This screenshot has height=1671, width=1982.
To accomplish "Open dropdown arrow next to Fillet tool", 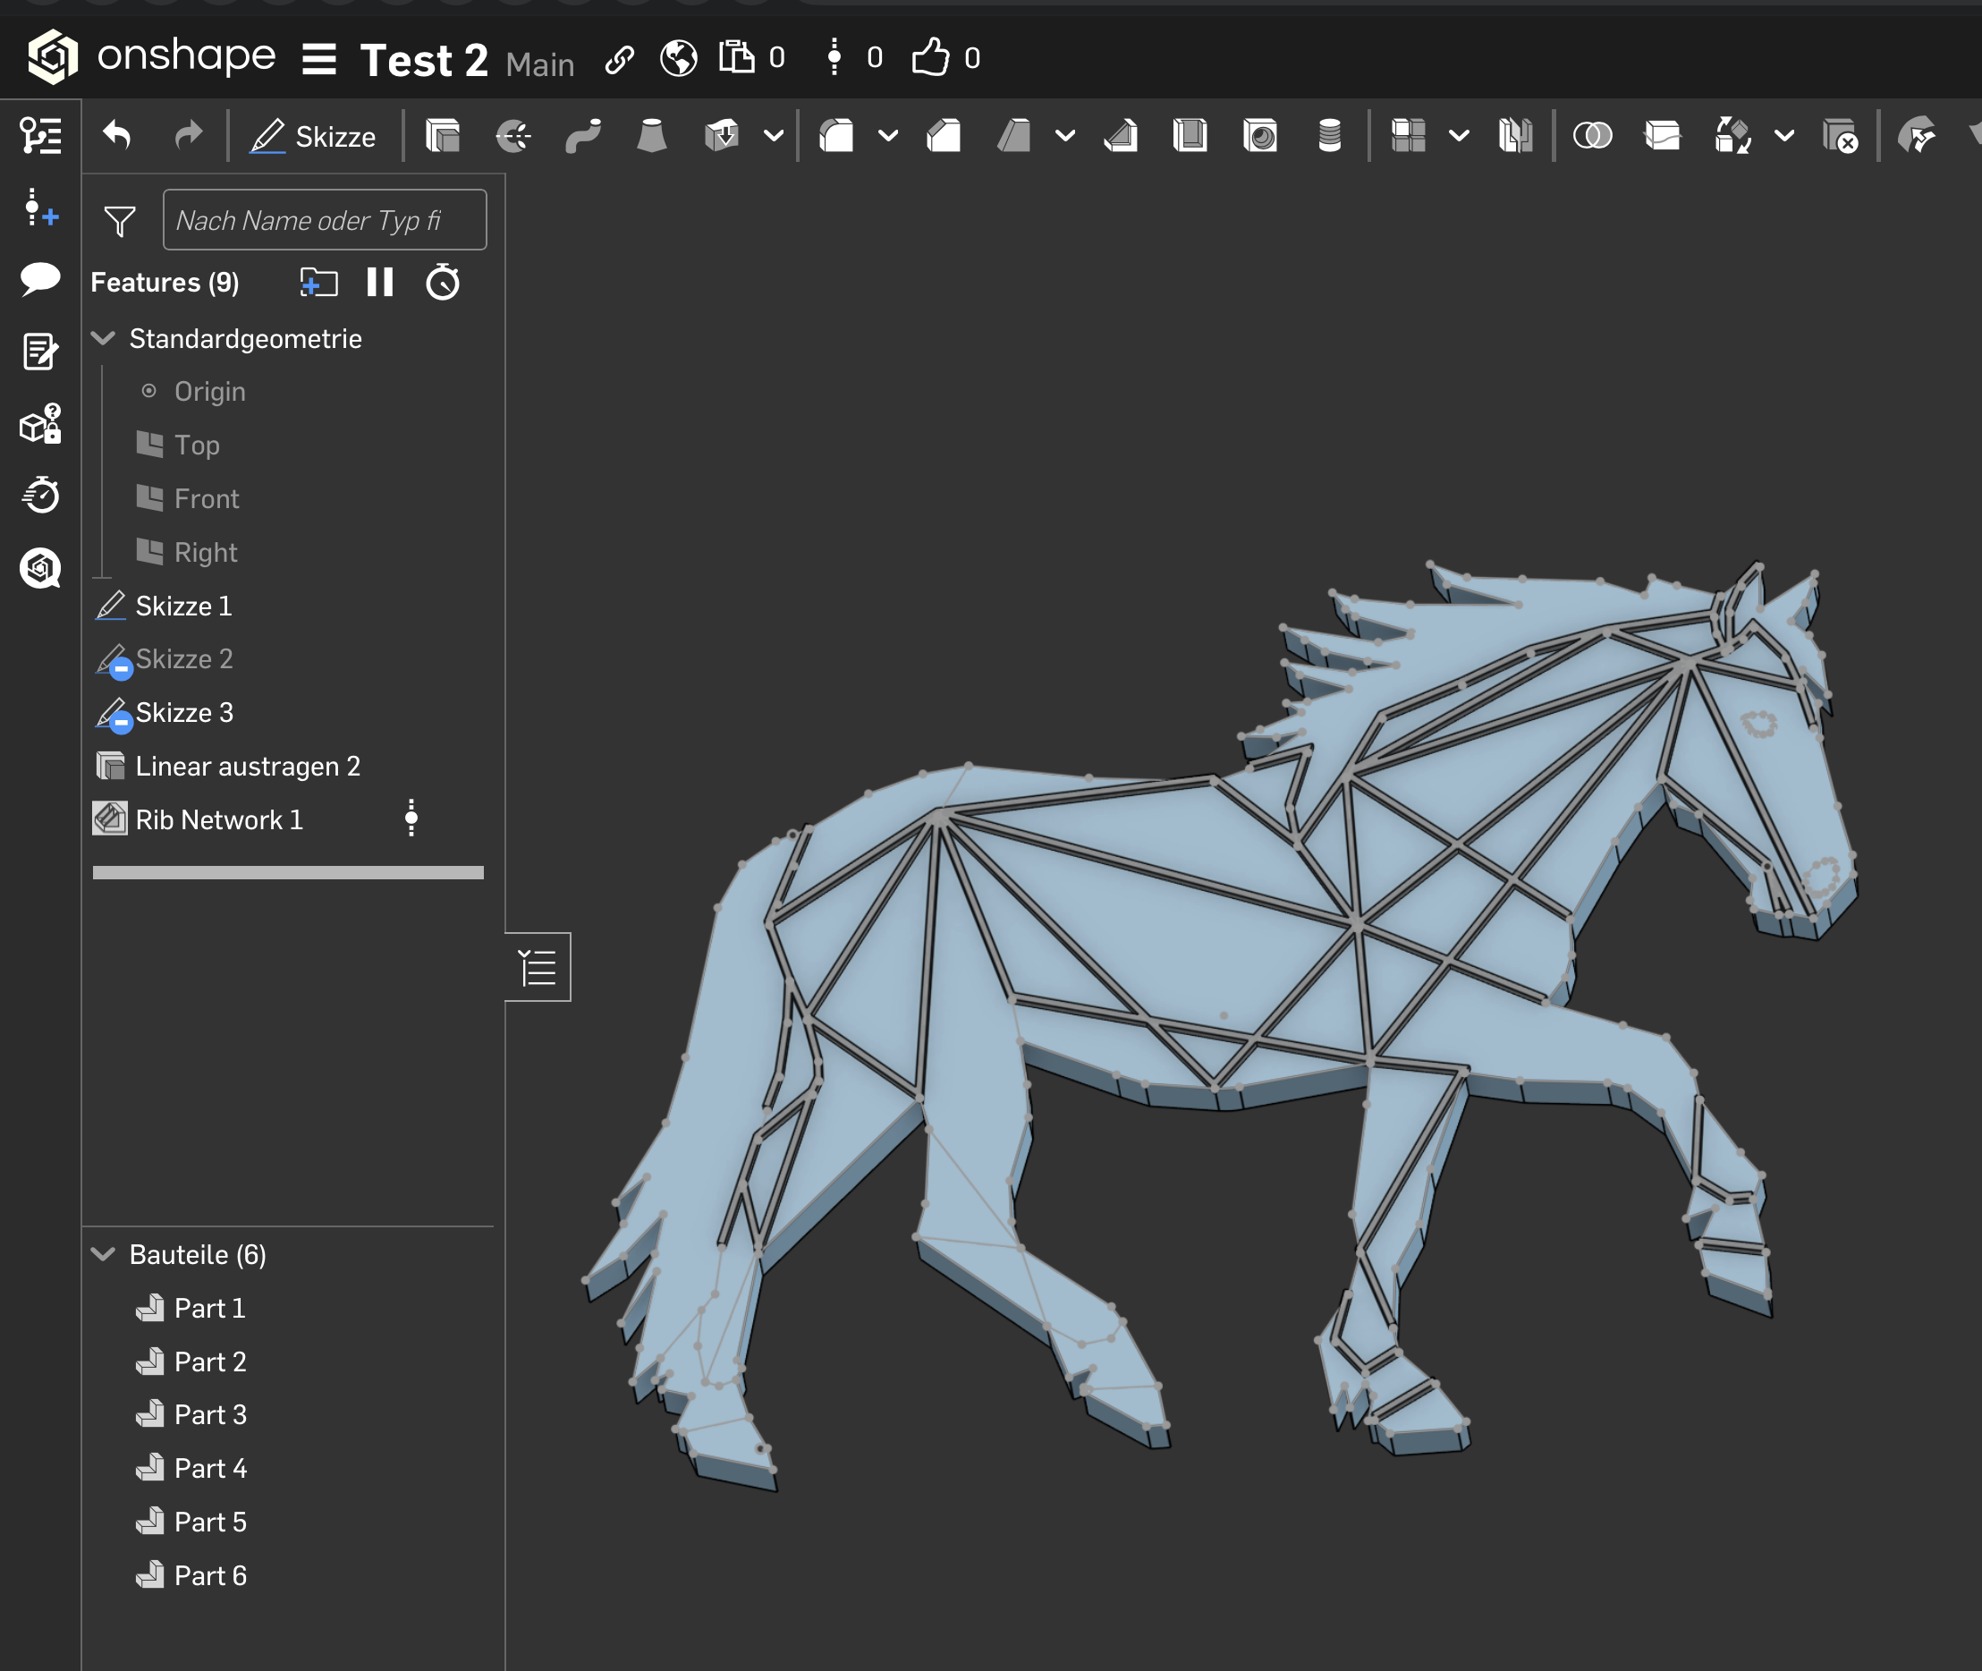I will 887,136.
